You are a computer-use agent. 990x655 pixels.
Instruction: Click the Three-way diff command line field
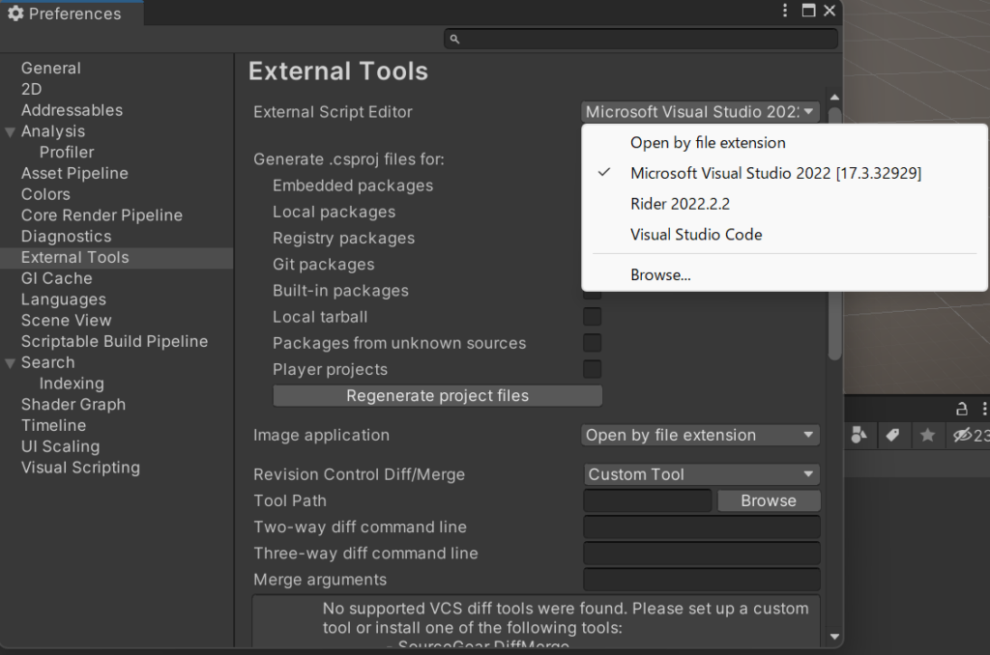pyautogui.click(x=702, y=554)
